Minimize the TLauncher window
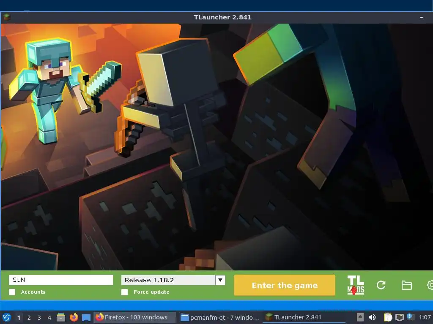433x324 pixels. pos(422,17)
